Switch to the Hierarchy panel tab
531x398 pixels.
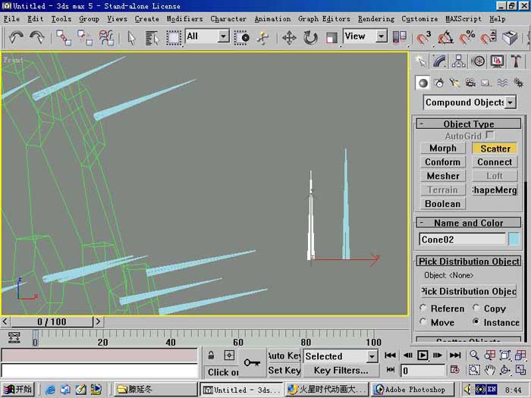pos(458,61)
